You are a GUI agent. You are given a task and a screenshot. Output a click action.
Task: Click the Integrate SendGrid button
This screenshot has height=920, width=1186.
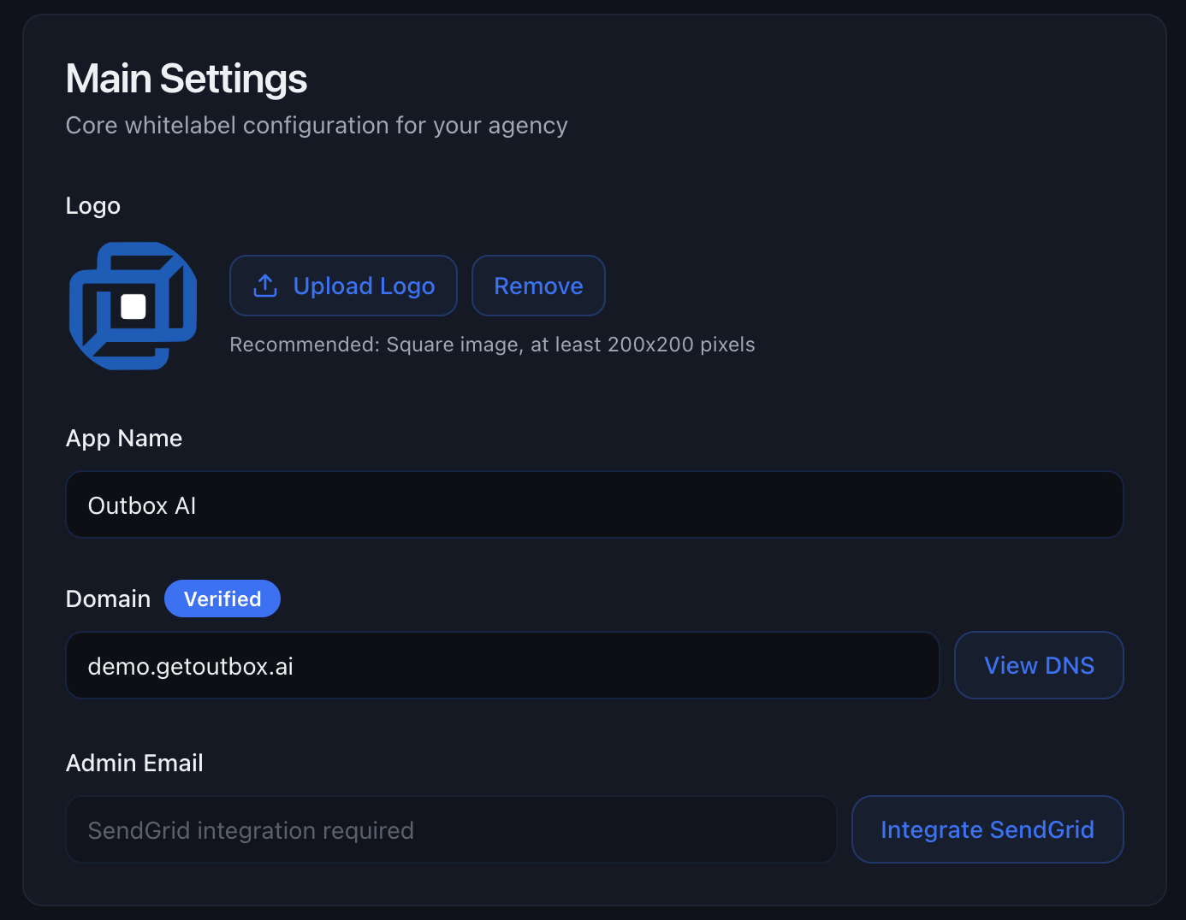coord(987,829)
